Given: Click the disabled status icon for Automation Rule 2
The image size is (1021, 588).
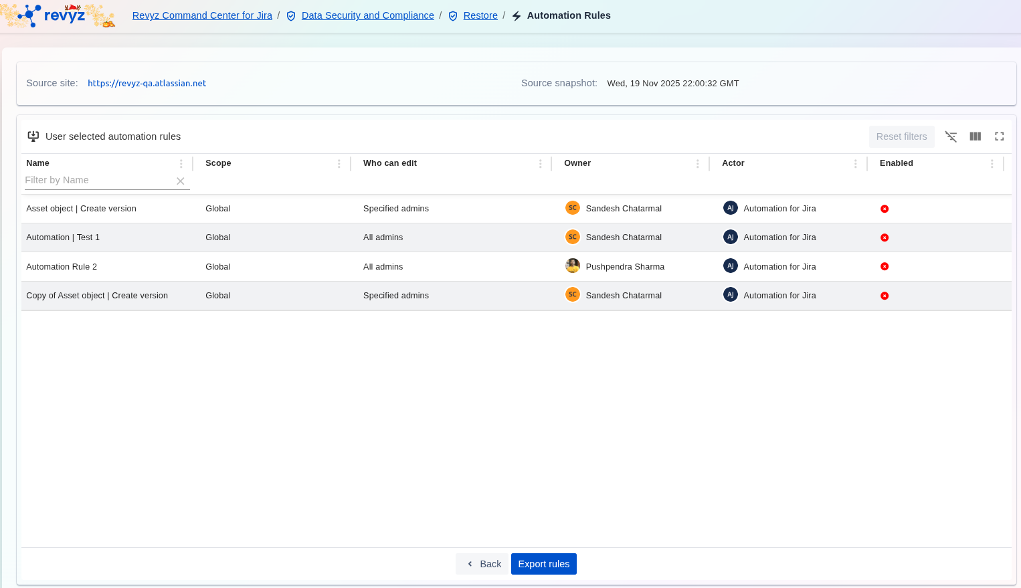Looking at the screenshot, I should [x=885, y=266].
